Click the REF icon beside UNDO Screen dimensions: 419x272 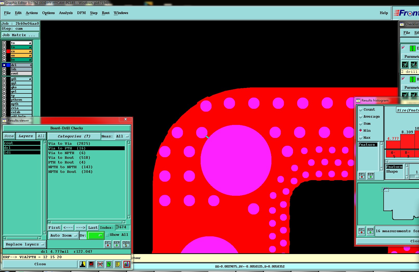117,244
